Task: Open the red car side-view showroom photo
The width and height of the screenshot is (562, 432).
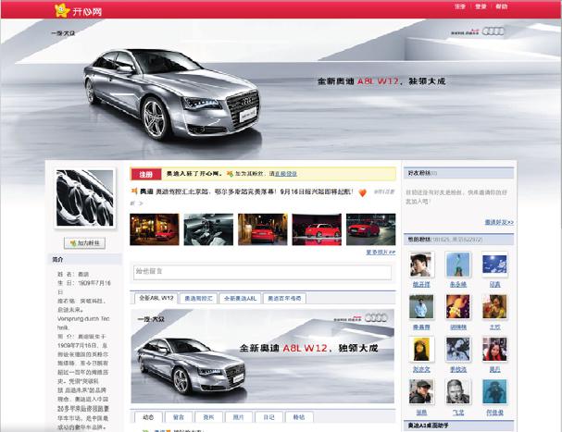Action: tap(317, 229)
